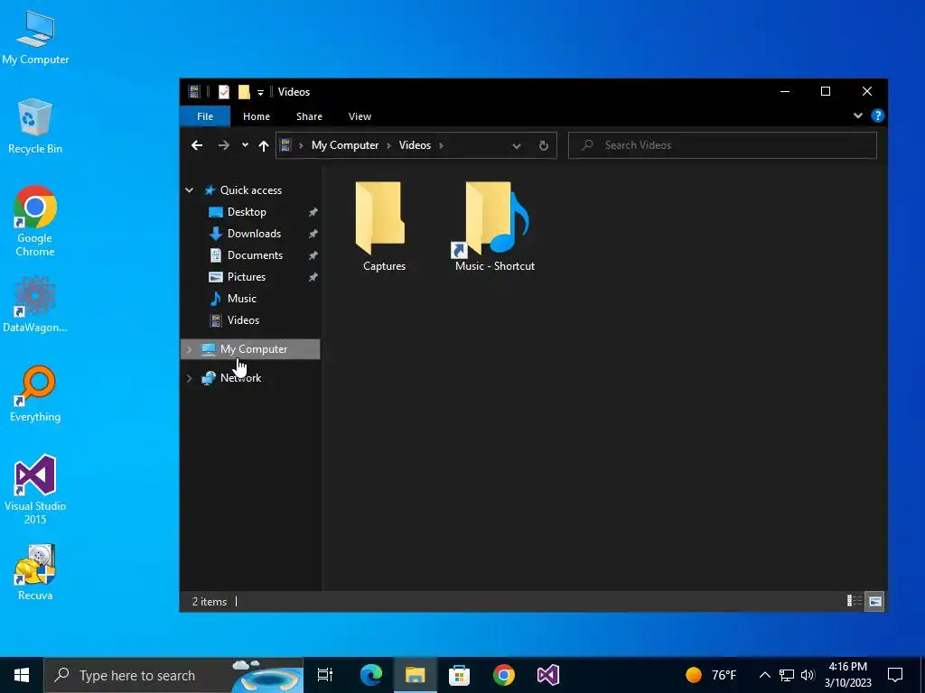Collapse the Quick access tree

(x=190, y=190)
